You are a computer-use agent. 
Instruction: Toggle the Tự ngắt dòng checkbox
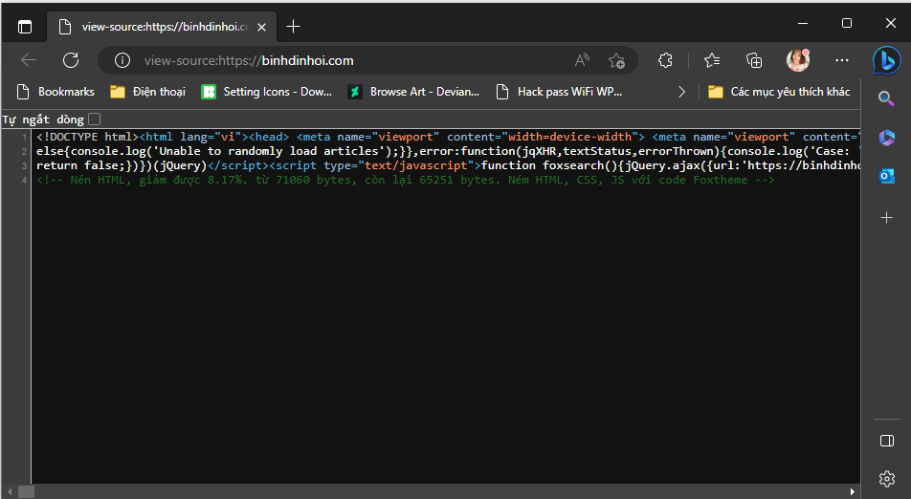(95, 119)
